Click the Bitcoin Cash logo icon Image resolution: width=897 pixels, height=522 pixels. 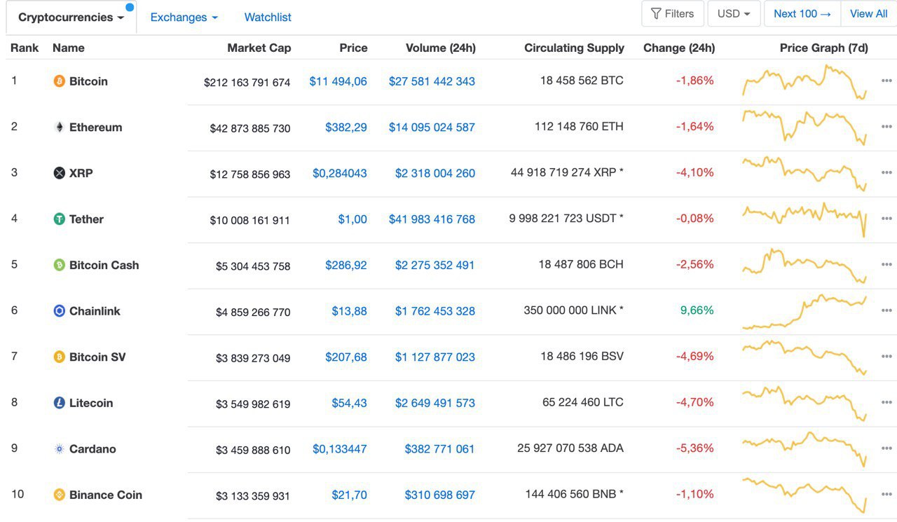pos(60,265)
